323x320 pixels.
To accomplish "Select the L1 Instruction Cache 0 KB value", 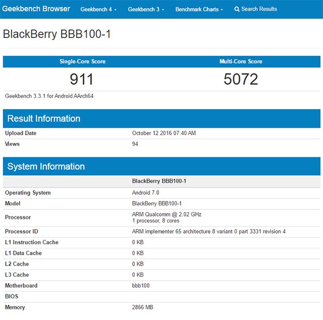I will click(x=138, y=242).
